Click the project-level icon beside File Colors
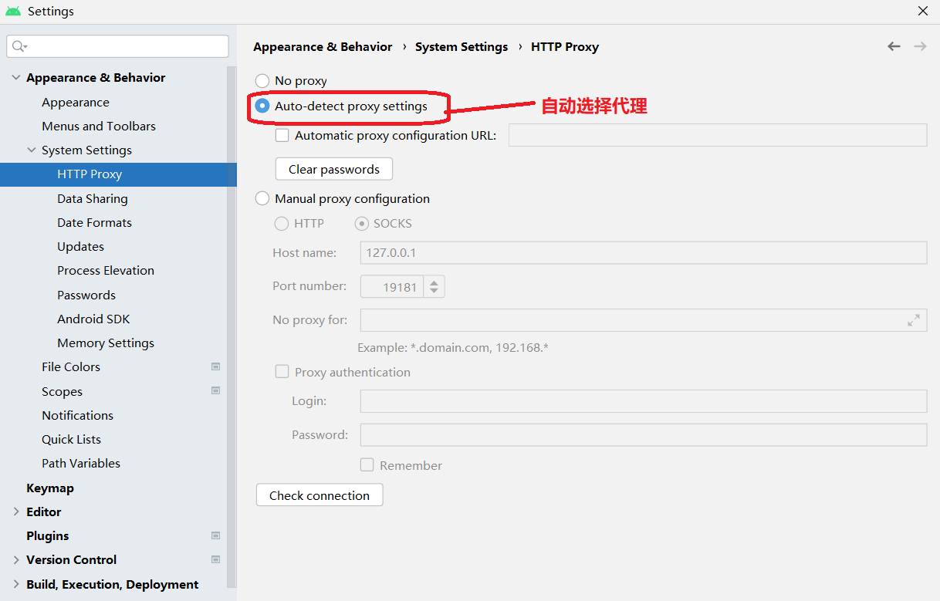Screen dimensions: 940x601 (216, 367)
